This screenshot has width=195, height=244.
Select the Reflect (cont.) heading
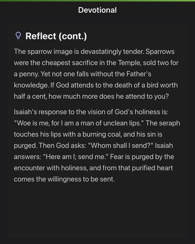point(56,36)
